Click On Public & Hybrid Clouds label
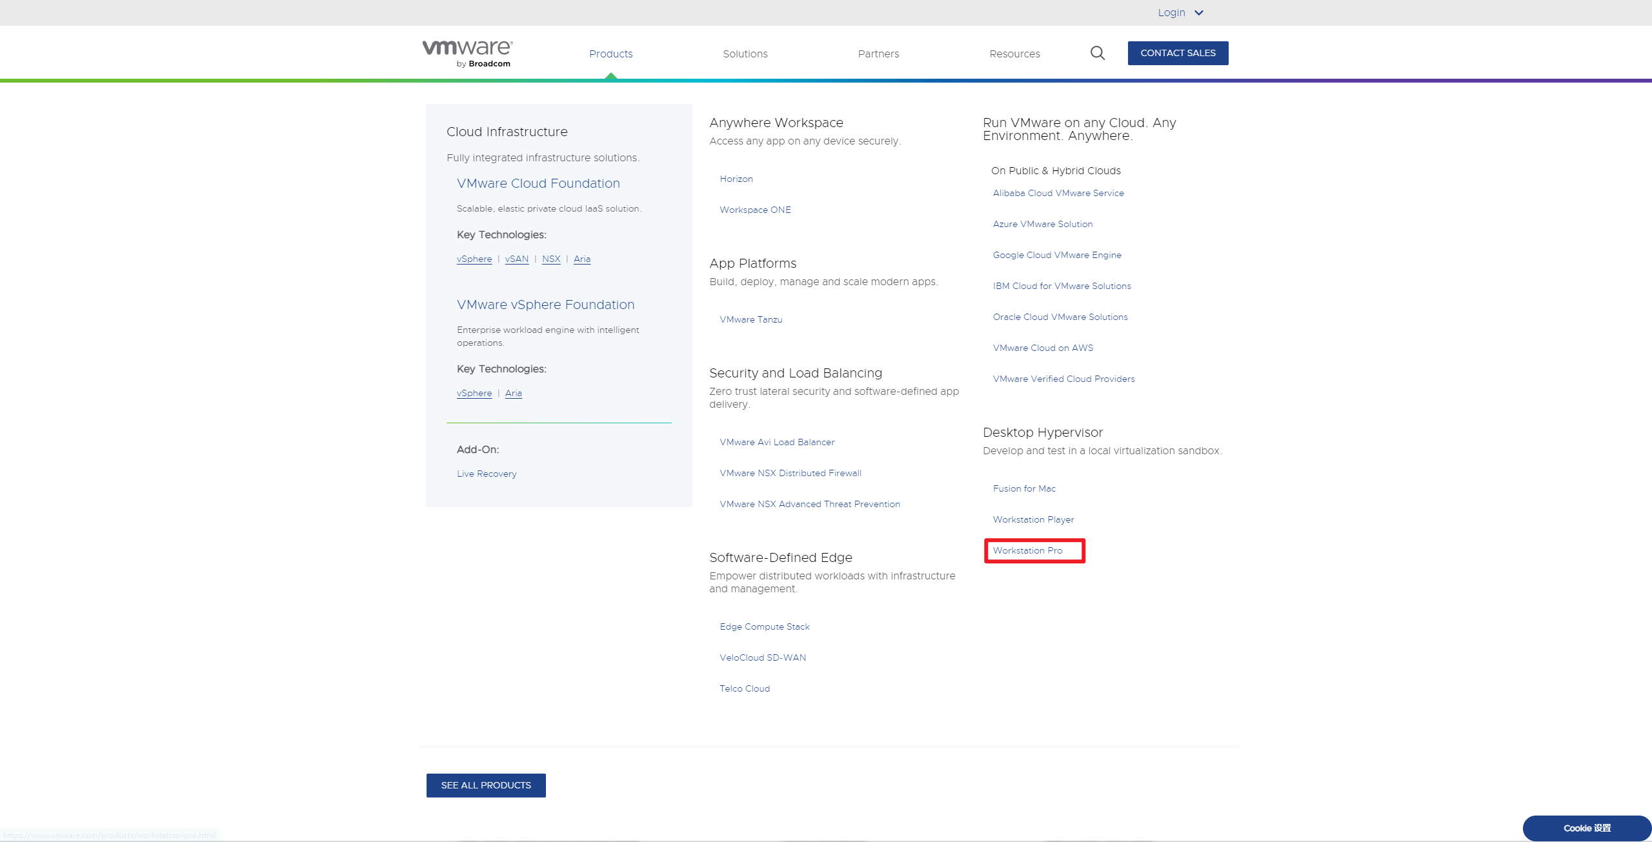The height and width of the screenshot is (842, 1652). (1056, 170)
